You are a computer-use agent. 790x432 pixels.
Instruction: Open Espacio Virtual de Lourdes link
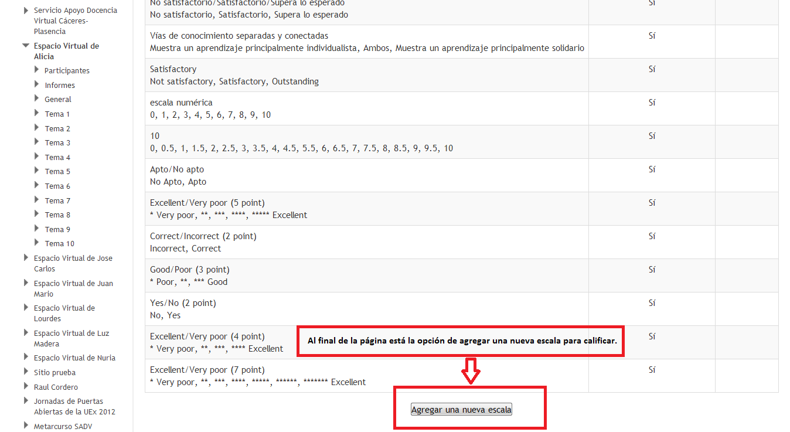click(64, 313)
